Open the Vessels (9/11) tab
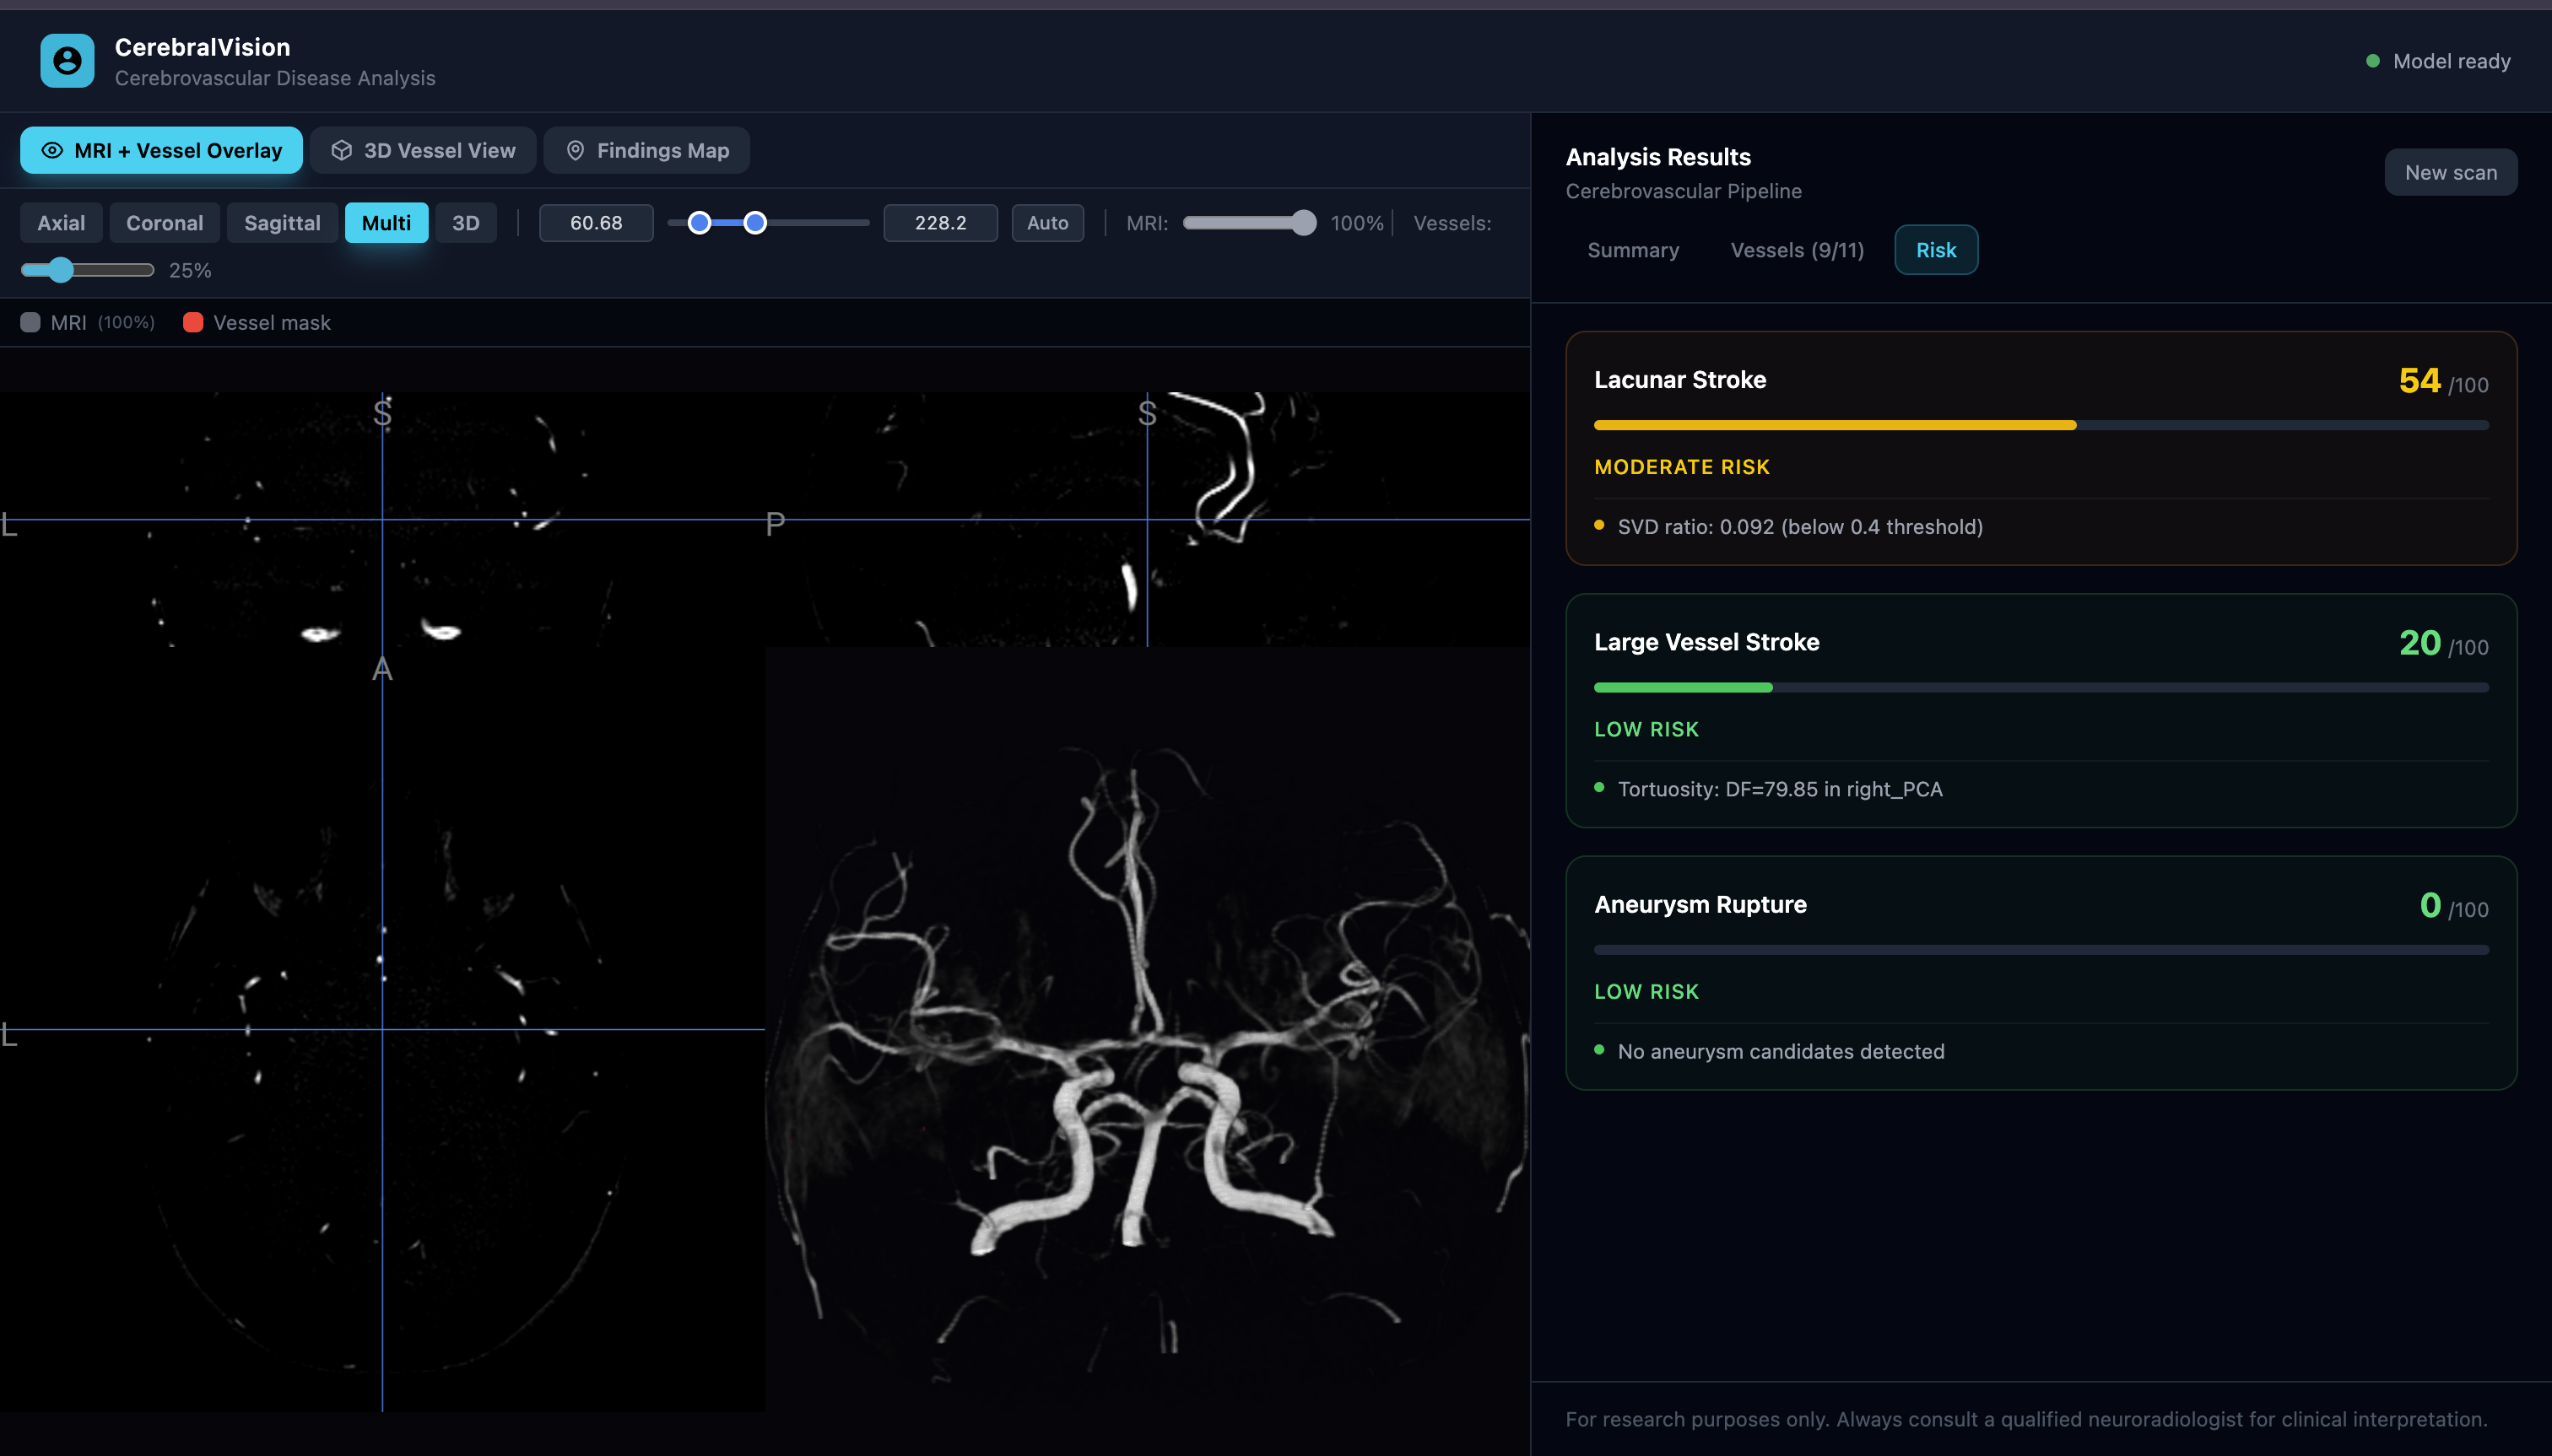The image size is (2552, 1456). 1797,250
